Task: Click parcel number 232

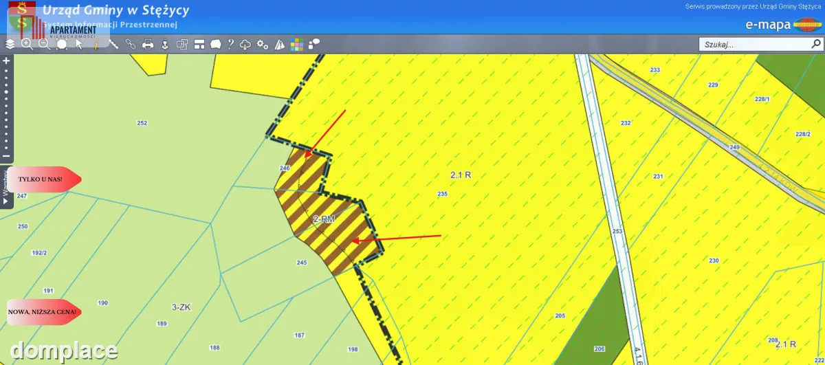Action: tap(626, 123)
